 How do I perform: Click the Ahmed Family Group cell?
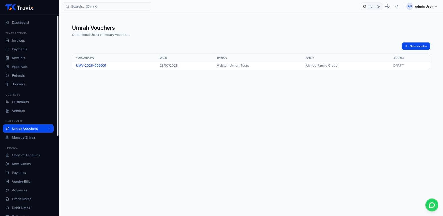point(322,66)
